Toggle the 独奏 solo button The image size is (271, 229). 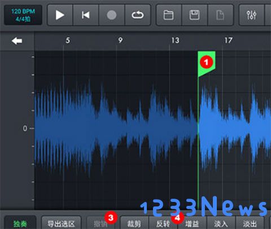coord(20,223)
